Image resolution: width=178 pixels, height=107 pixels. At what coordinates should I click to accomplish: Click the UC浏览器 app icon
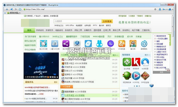(122, 43)
